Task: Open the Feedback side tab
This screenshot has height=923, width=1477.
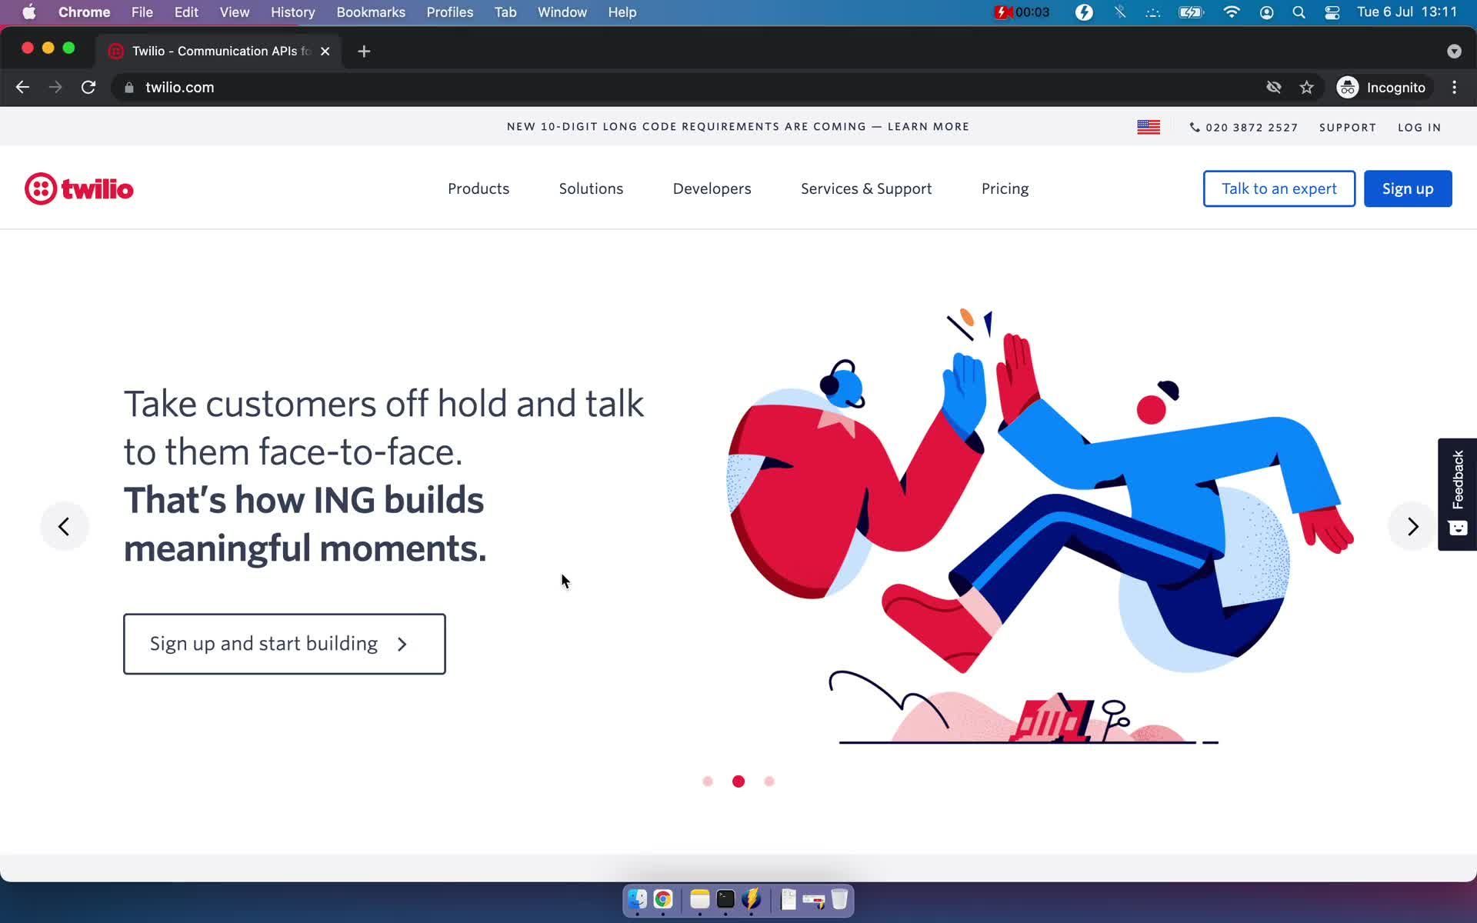Action: pyautogui.click(x=1457, y=494)
